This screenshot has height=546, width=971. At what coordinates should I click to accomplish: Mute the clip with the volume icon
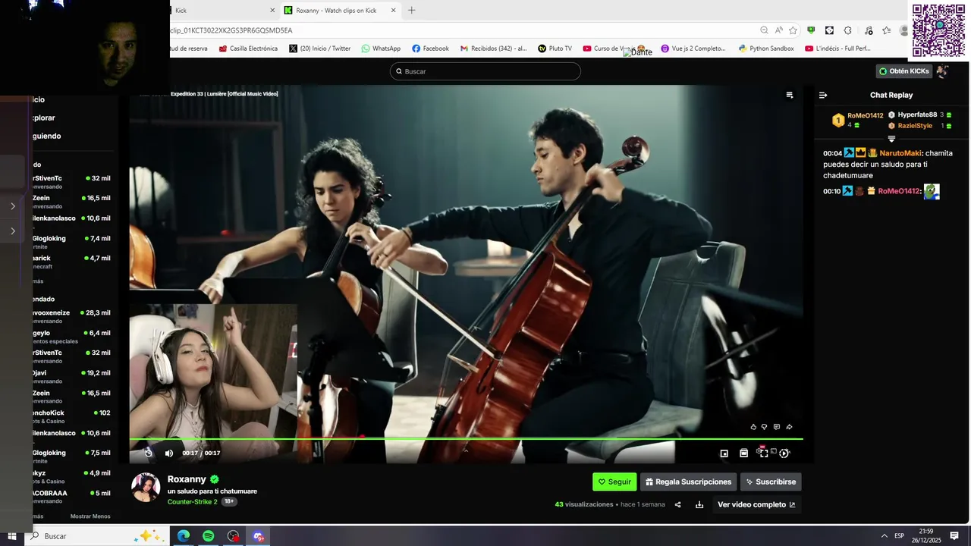click(169, 453)
